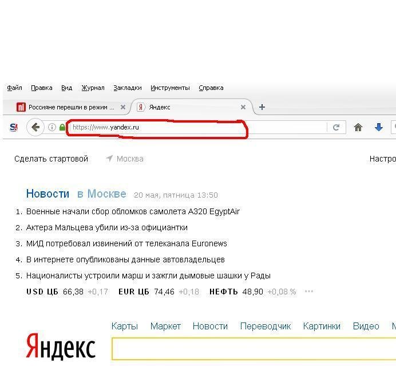Switch to the 'Россияне перешли в режим' tab
This screenshot has width=396, height=366.
pos(69,107)
